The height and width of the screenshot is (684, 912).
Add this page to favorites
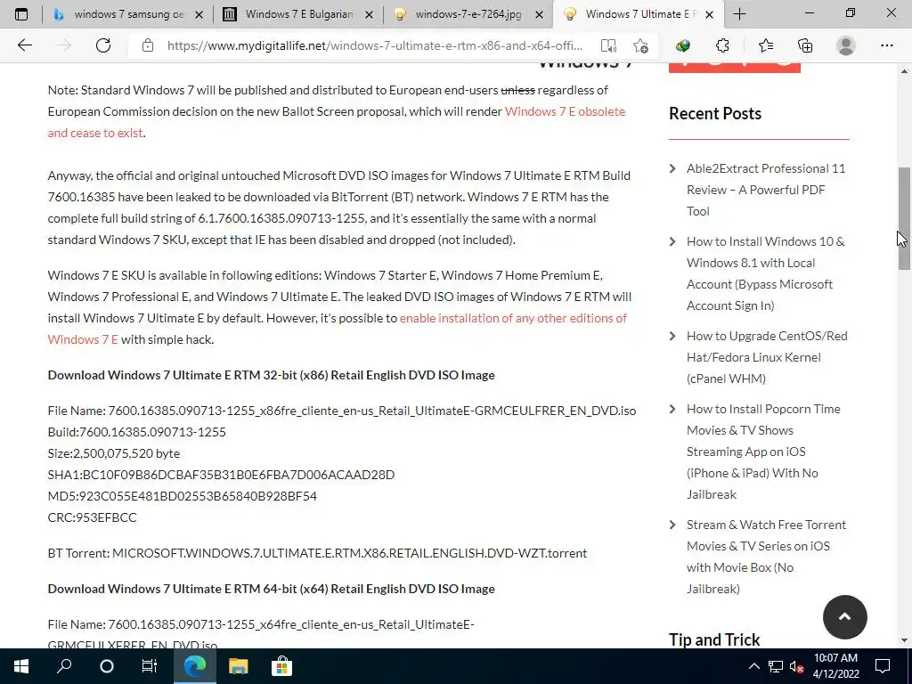[640, 45]
